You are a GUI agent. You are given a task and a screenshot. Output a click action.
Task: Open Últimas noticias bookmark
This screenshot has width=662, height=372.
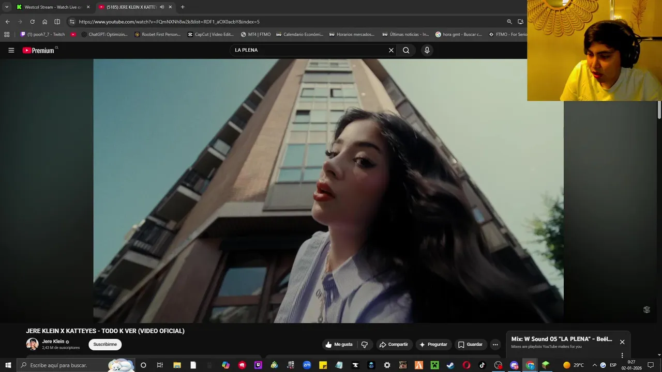[406, 35]
